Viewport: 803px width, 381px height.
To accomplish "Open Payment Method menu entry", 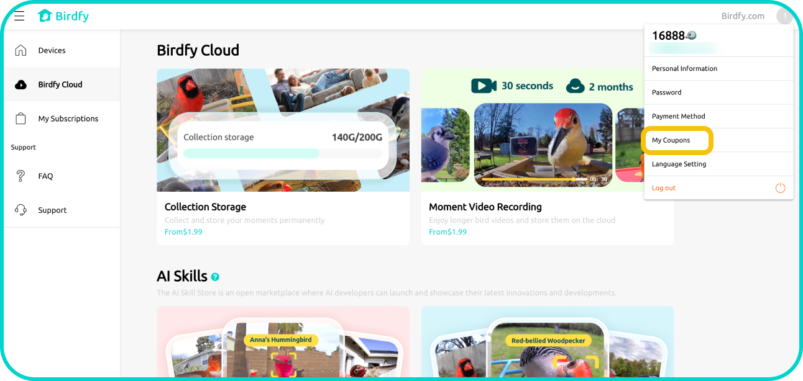I will coord(679,116).
